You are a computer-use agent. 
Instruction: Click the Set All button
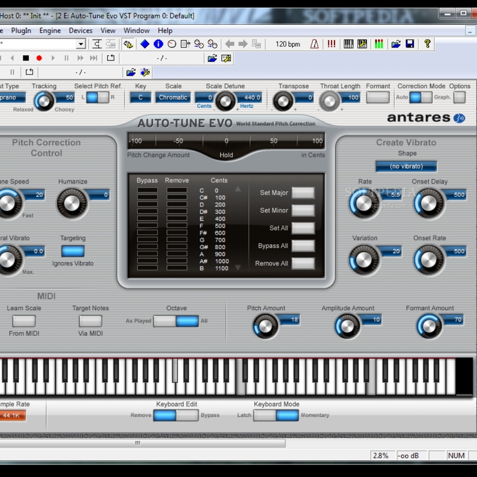[x=303, y=228]
